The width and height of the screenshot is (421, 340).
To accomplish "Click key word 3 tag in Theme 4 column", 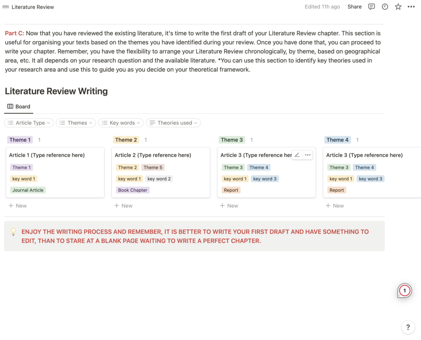I will click(371, 179).
